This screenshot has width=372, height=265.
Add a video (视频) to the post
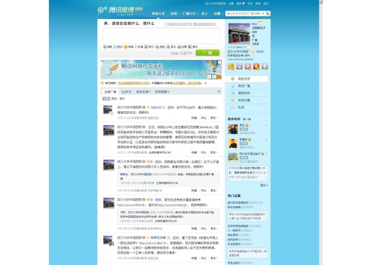[160, 47]
